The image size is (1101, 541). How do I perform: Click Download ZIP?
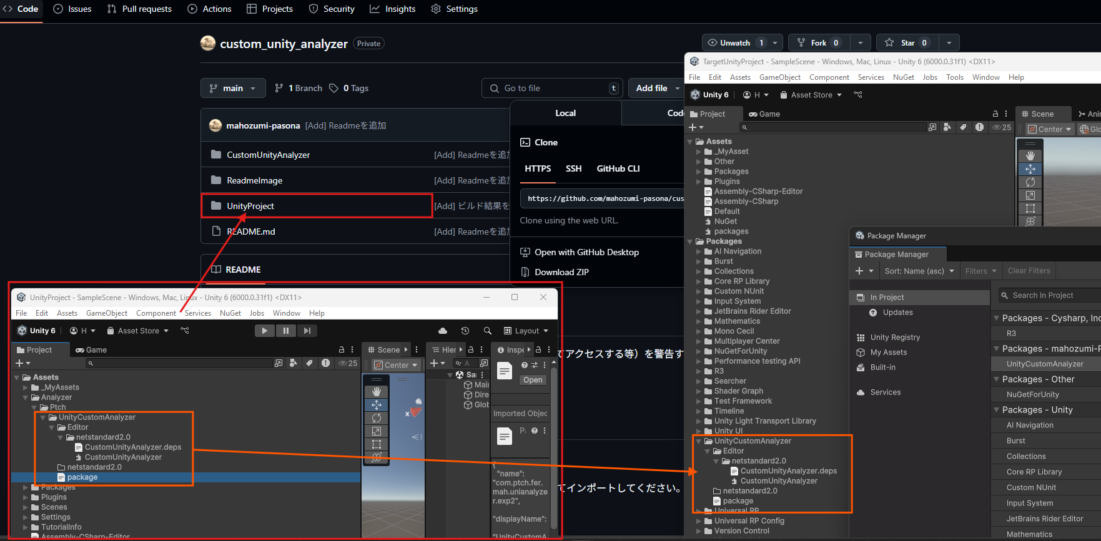[561, 272]
